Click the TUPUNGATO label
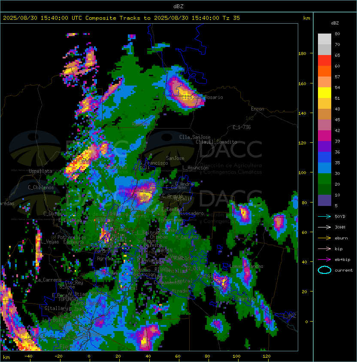 (69, 299)
